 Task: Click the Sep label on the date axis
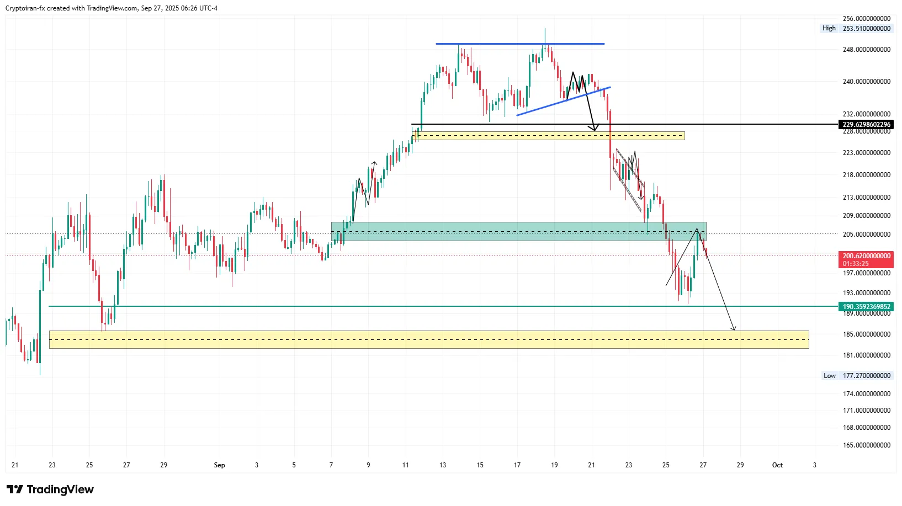click(x=219, y=465)
